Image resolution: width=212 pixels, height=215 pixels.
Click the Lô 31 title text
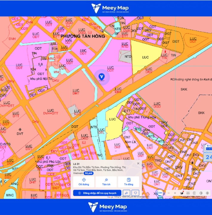pos(76,164)
